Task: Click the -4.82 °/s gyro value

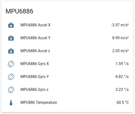Action: pyautogui.click(x=122, y=77)
